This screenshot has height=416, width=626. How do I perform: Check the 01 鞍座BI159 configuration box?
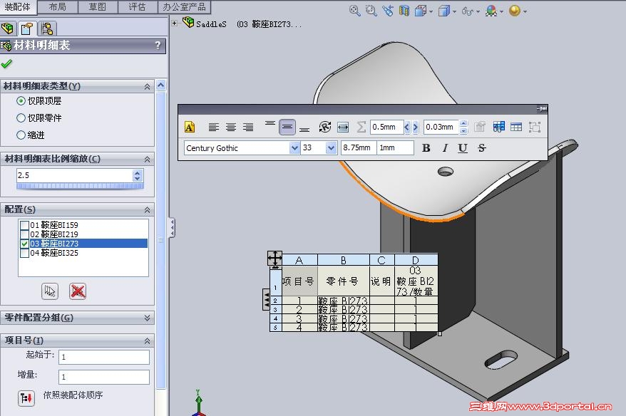(x=24, y=225)
